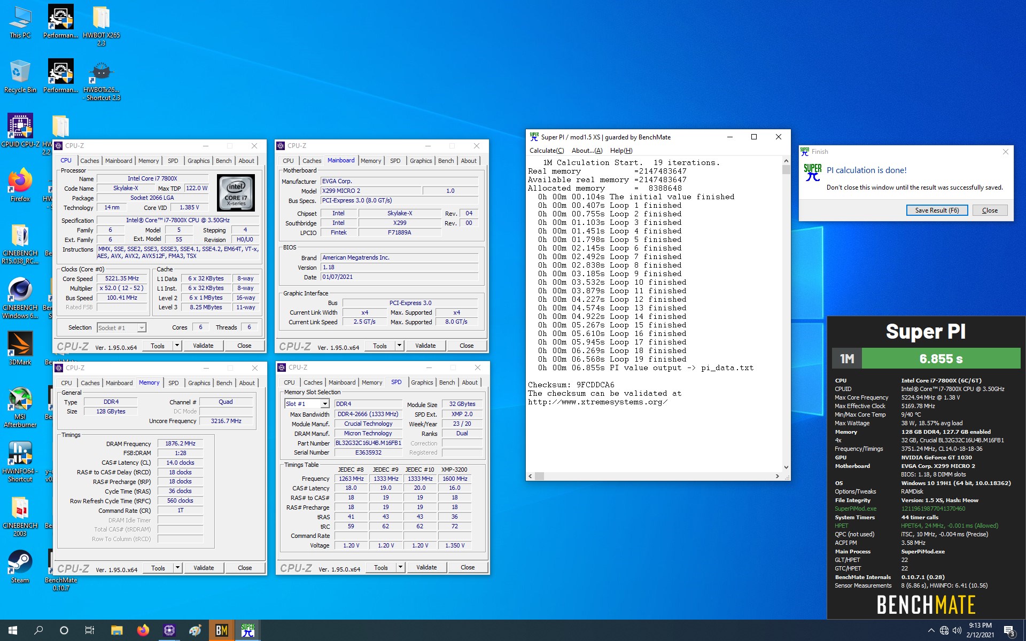1026x641 pixels.
Task: Open CINEBENCH R15.038 desktop icon
Action: click(x=20, y=244)
